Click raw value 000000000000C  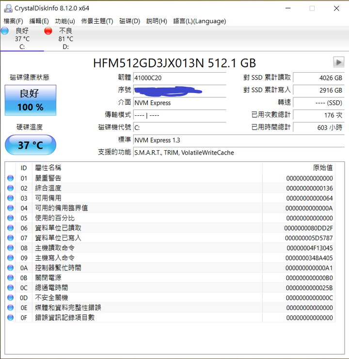pyautogui.click(x=309, y=297)
